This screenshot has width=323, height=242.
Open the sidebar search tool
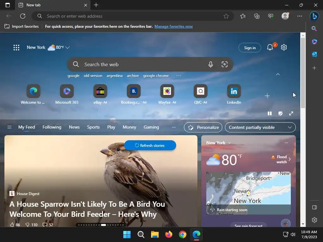coord(314,29)
